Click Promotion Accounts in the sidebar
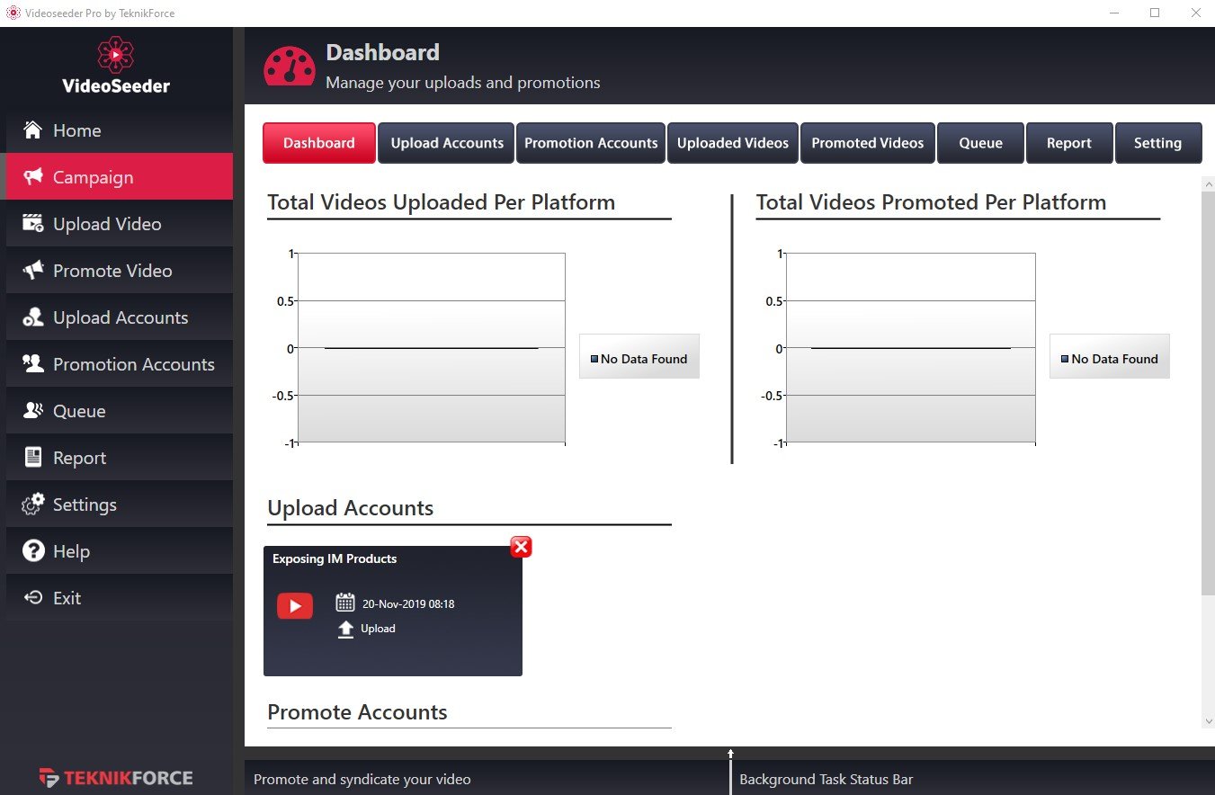The image size is (1215, 795). 133,364
